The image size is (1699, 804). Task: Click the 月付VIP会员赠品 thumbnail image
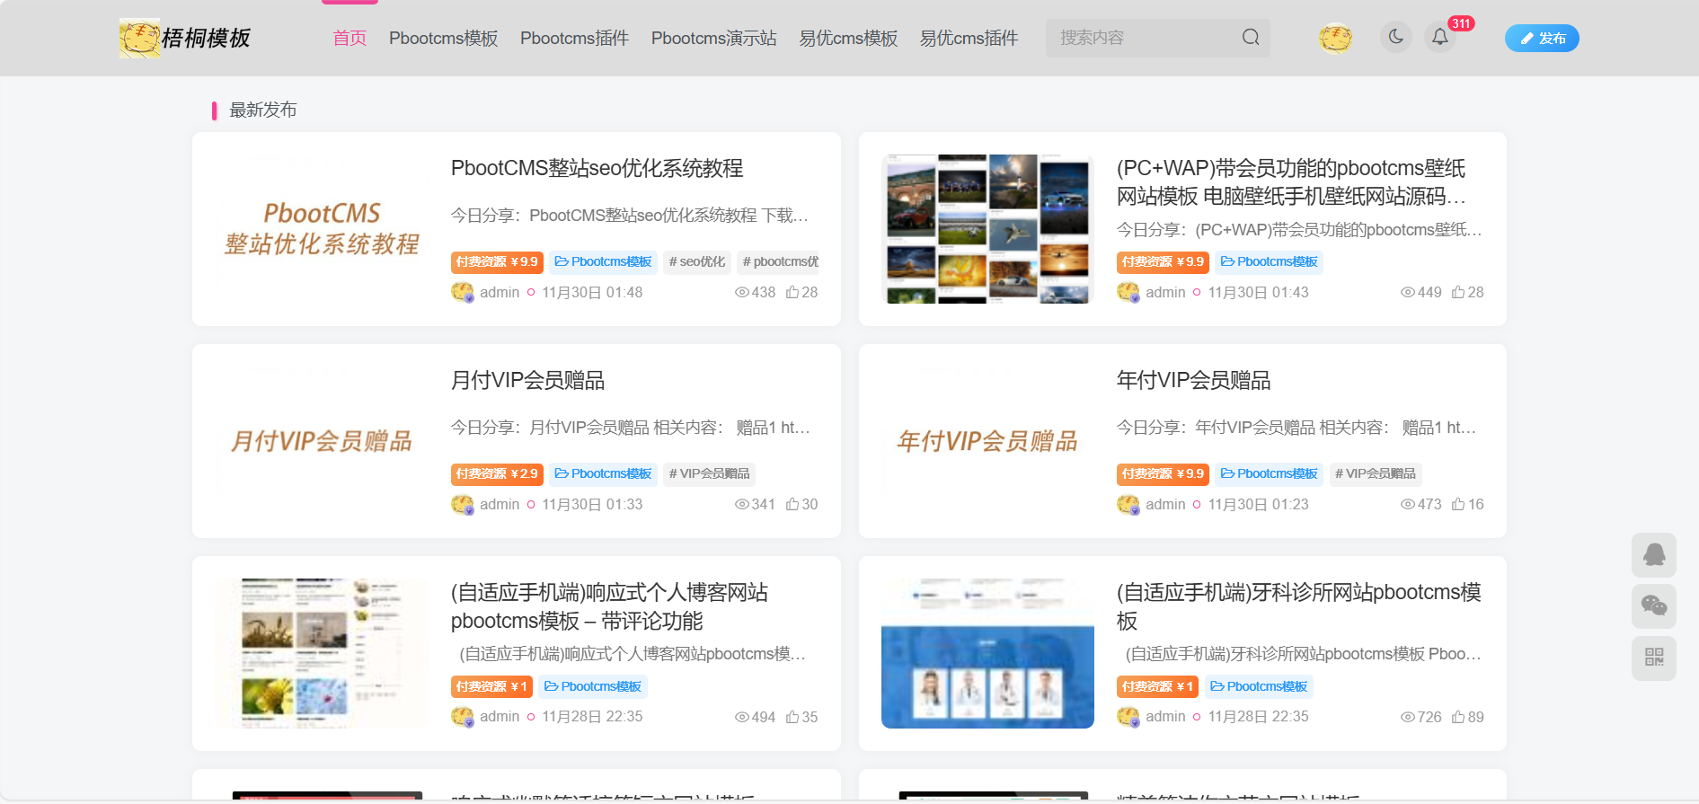coord(322,441)
